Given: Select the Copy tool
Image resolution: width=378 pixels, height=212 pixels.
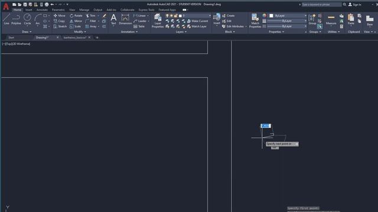Looking at the screenshot, I should [x=59, y=21].
